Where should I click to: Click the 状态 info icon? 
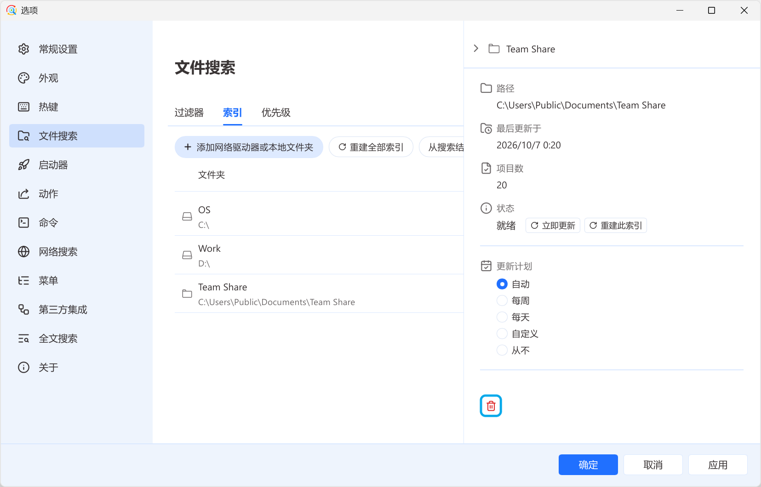click(x=486, y=208)
